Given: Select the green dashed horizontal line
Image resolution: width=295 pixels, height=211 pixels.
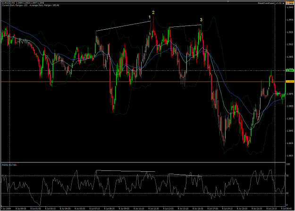Looking at the screenshot, I should click(143, 71).
